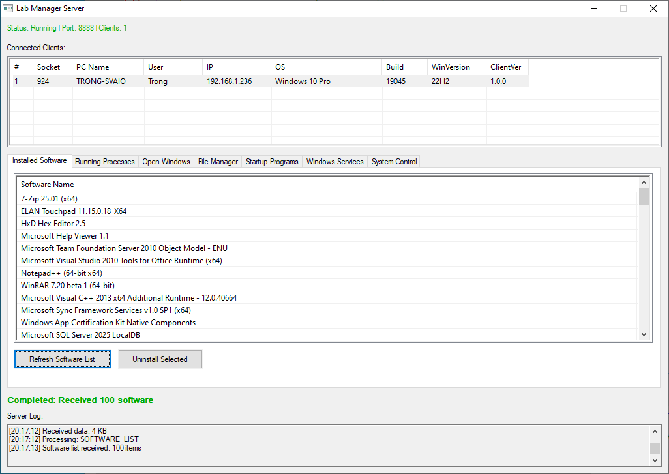Viewport: 669px width, 474px height.
Task: Click the Socket column header
Action: tap(52, 67)
